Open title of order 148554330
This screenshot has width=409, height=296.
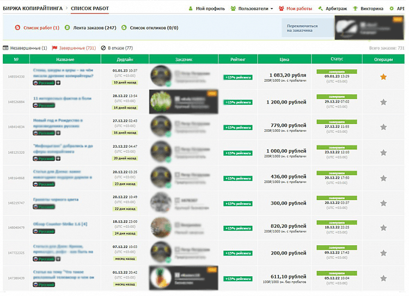coord(63,73)
